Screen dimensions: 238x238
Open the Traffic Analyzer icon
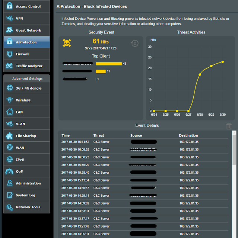tap(9, 66)
